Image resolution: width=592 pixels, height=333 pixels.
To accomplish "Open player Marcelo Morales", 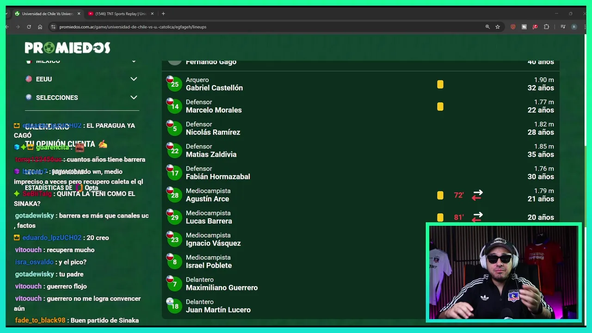I will [x=214, y=110].
